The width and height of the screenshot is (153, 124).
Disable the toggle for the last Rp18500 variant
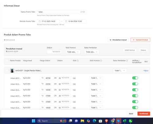(x=135, y=107)
